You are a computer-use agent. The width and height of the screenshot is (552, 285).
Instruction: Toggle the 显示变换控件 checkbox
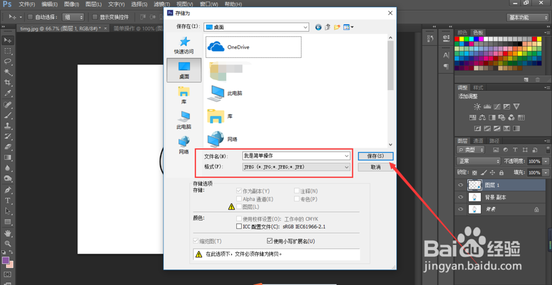(95, 17)
